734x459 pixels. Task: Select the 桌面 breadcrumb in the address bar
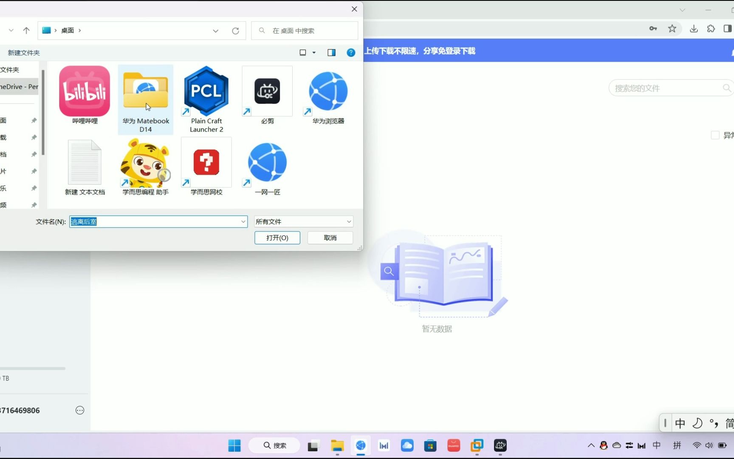pos(68,31)
